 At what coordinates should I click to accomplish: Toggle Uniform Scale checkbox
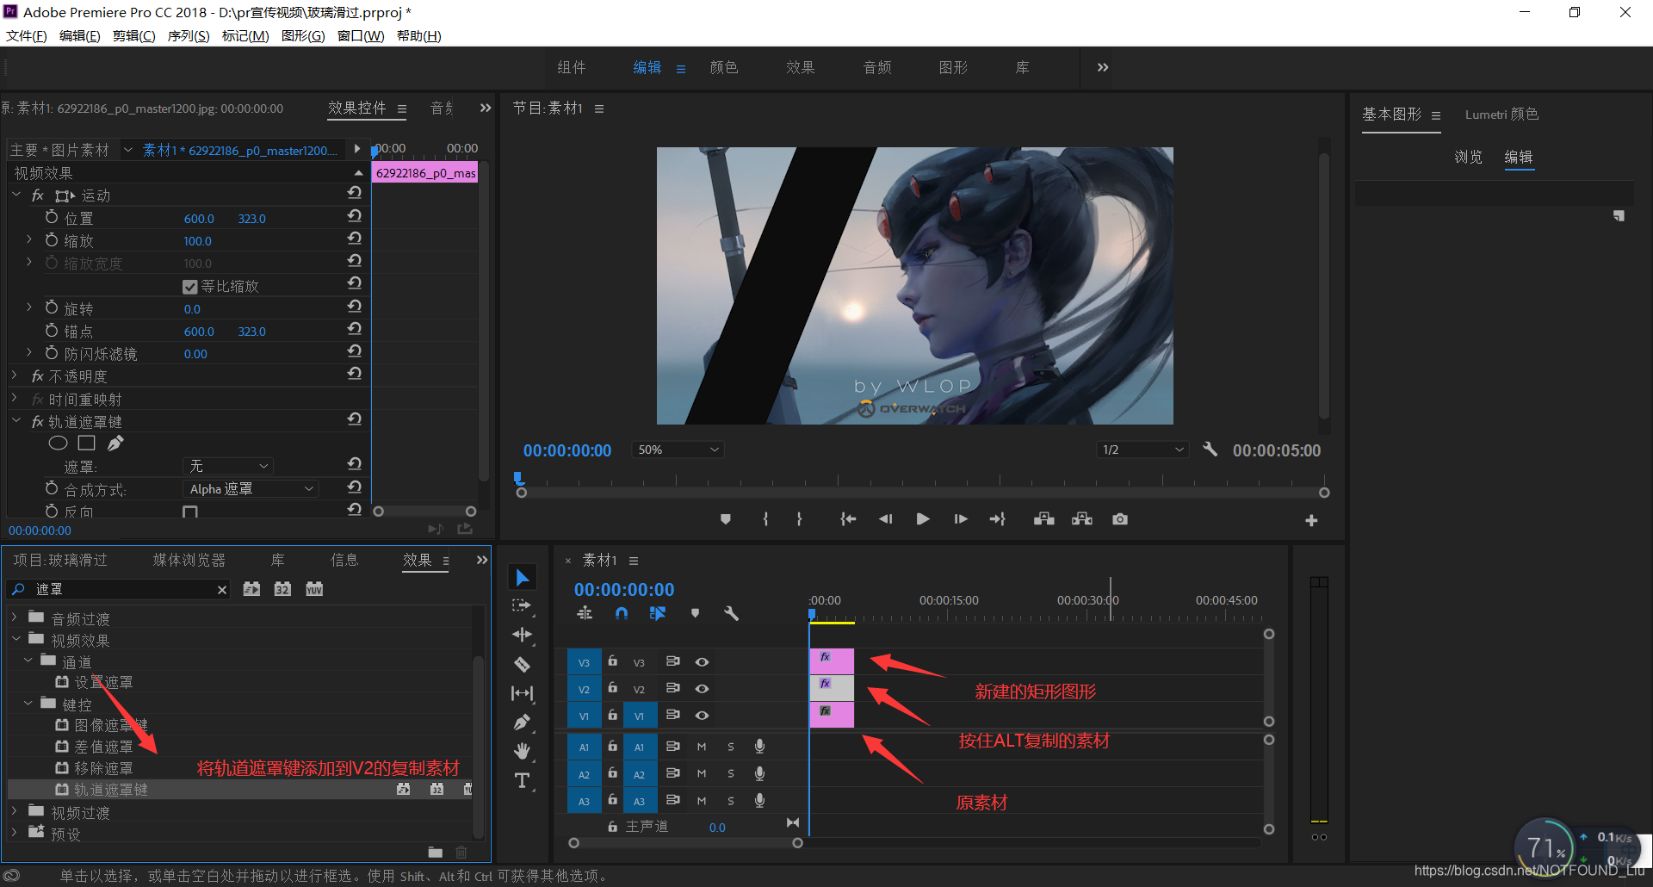[x=190, y=287]
